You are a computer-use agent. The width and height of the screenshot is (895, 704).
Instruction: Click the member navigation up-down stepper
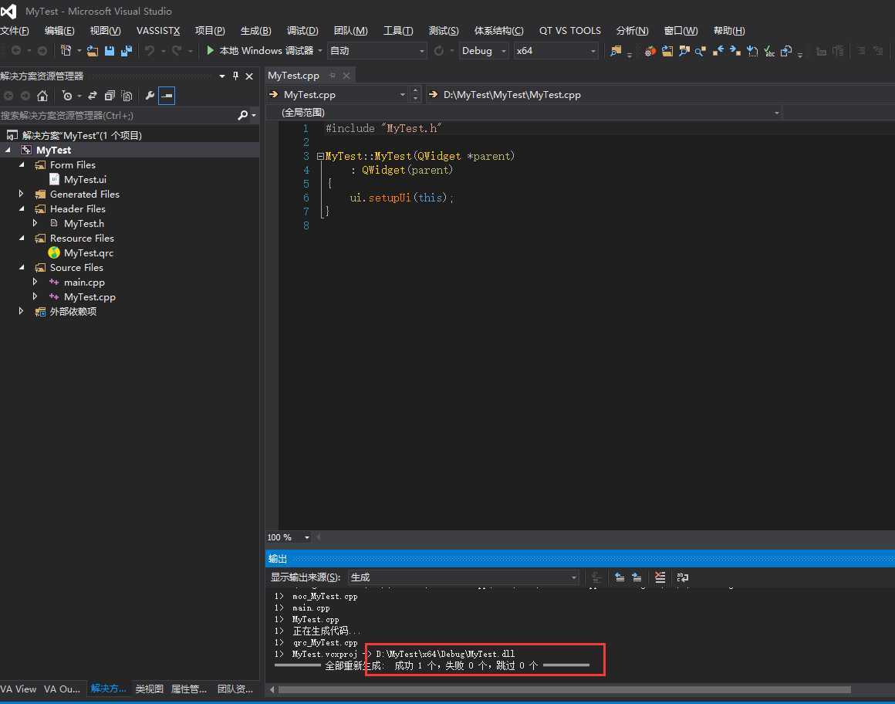click(x=416, y=95)
